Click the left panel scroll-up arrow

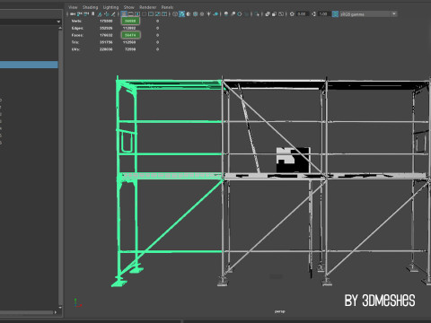click(60, 28)
